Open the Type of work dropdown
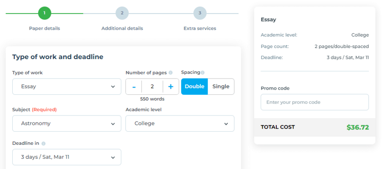Viewport: 382px width, 169px height. [67, 87]
